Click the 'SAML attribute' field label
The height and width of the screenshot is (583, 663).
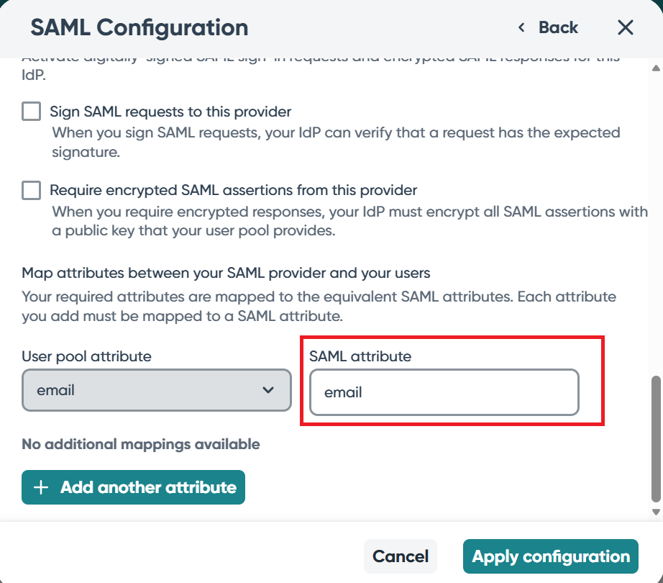pos(360,356)
